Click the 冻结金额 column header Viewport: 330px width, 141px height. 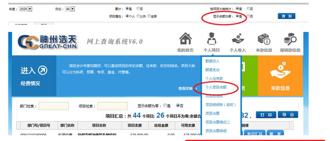161,125
